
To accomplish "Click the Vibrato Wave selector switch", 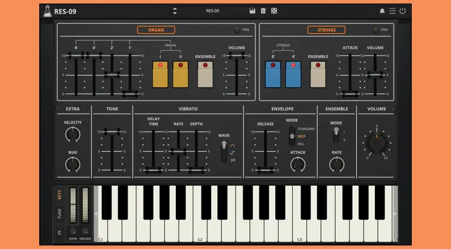I will click(223, 152).
